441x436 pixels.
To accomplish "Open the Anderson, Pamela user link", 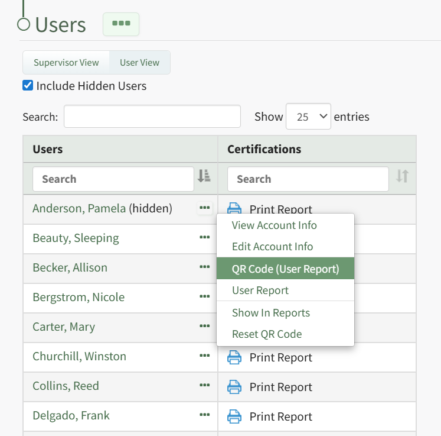I will click(x=79, y=208).
